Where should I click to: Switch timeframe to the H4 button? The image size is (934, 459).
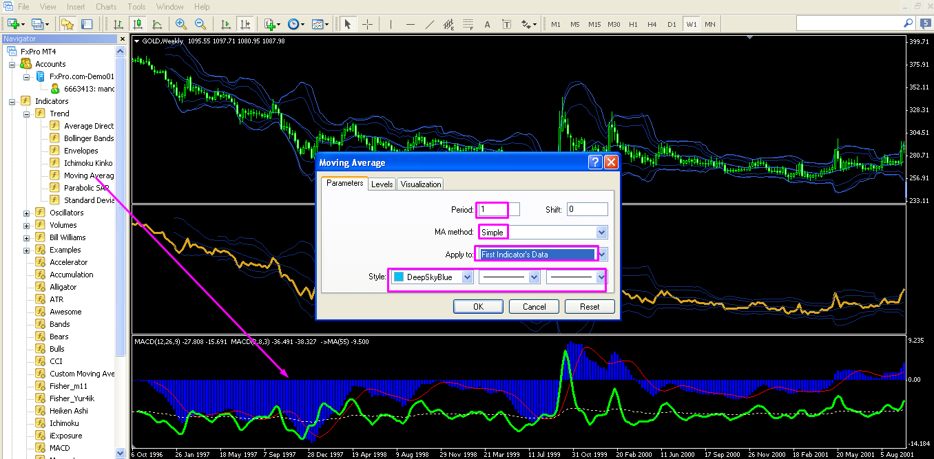coord(652,24)
